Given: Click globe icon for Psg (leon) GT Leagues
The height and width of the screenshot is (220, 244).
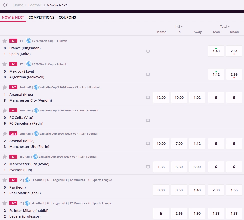Looking at the screenshot, I should coord(27,180).
